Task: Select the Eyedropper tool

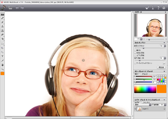Action: point(2,61)
